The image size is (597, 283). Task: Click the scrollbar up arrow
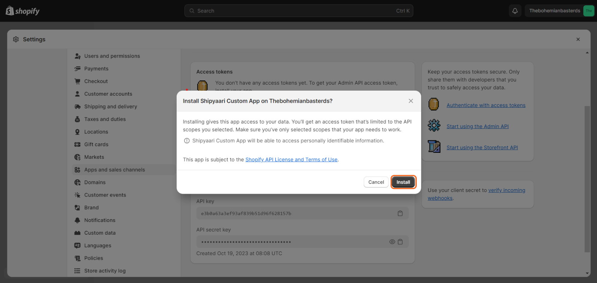[587, 53]
